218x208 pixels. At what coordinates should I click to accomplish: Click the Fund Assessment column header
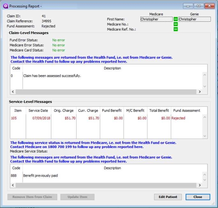coord(187,111)
